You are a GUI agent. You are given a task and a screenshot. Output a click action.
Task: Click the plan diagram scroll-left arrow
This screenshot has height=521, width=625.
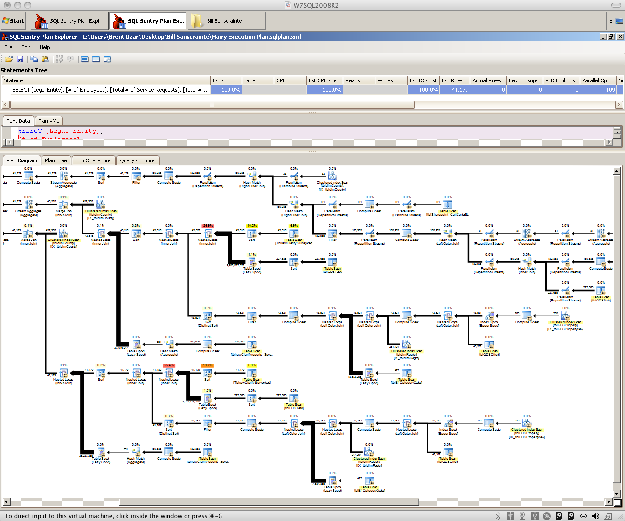(x=6, y=501)
